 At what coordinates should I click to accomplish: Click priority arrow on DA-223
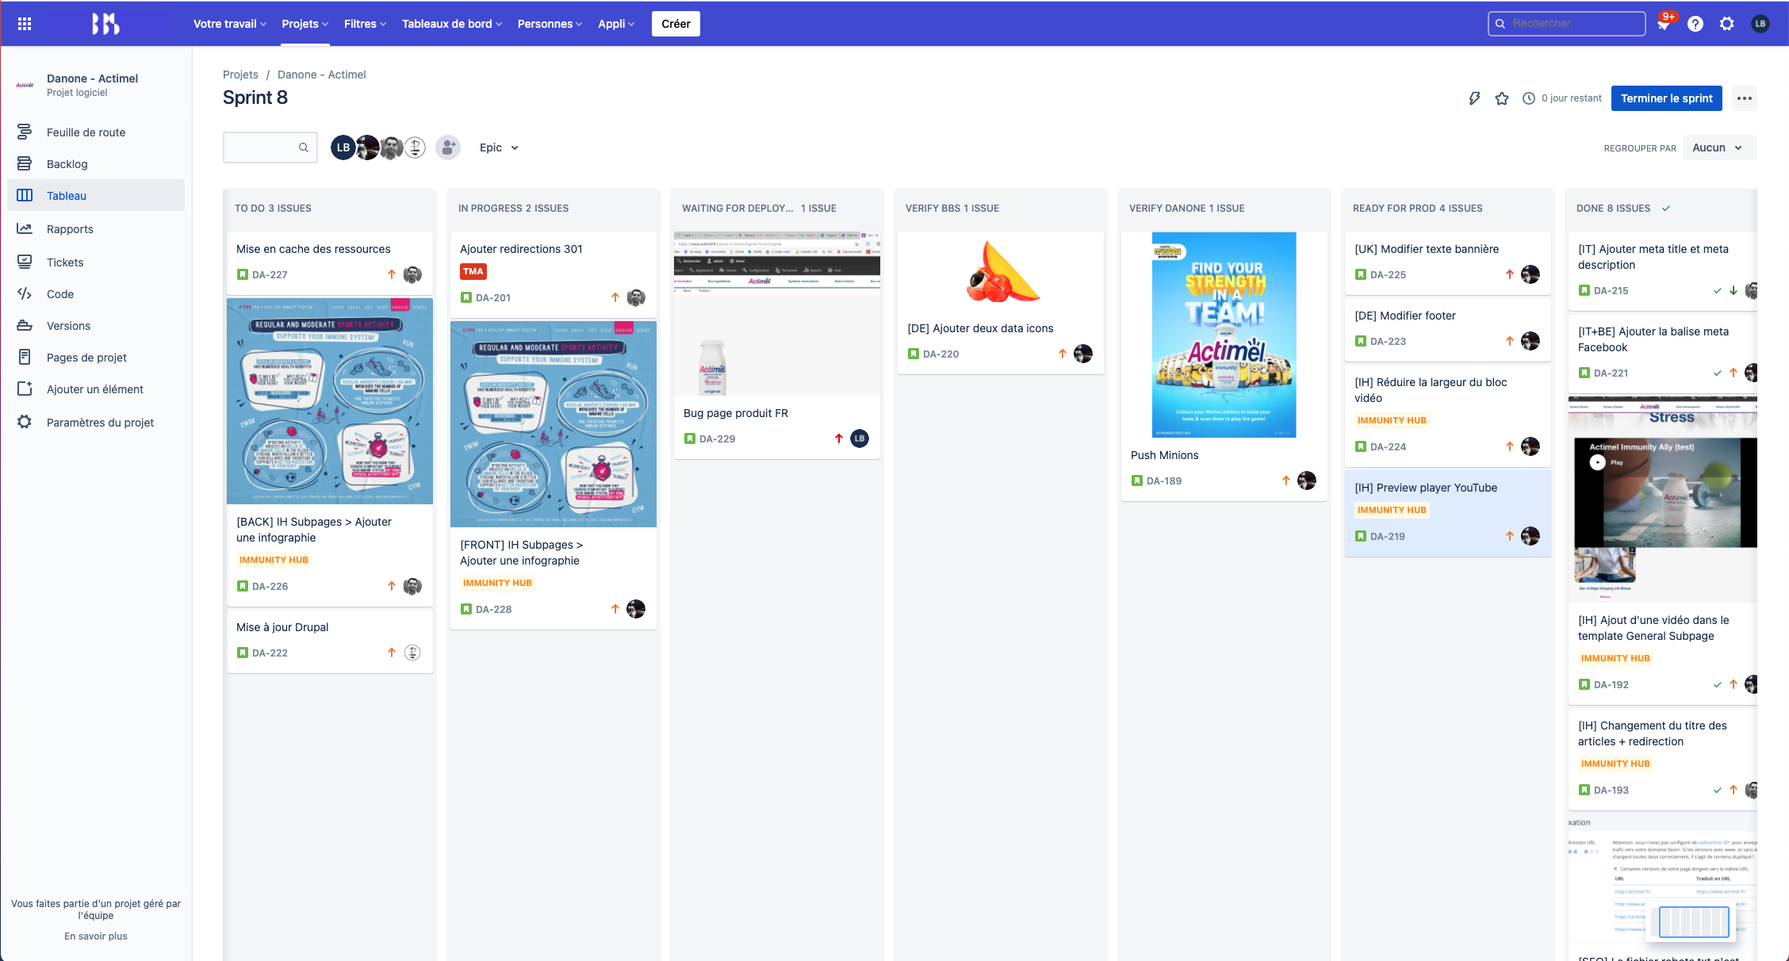(1509, 342)
